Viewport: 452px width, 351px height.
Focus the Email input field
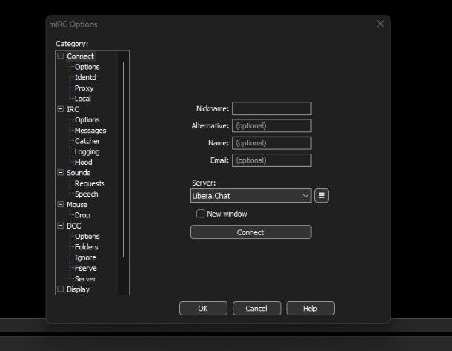(271, 160)
